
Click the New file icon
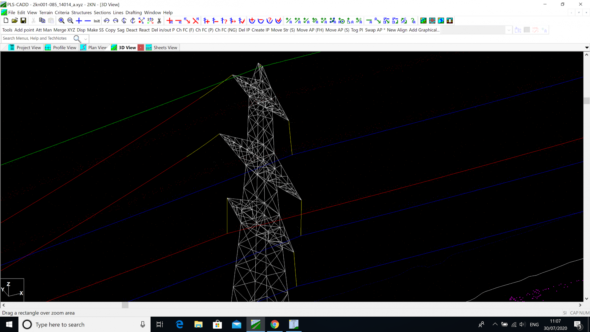click(6, 21)
